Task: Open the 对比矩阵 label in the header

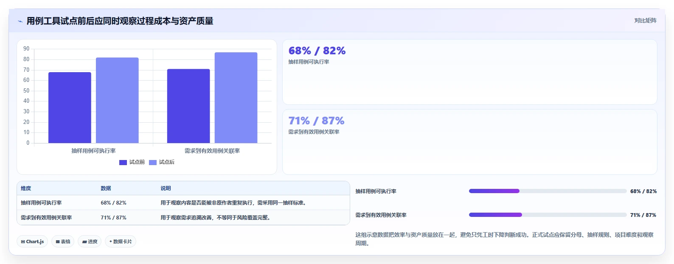Action: (x=645, y=20)
